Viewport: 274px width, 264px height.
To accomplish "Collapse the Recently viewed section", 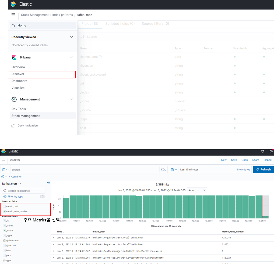I will coord(71,37).
